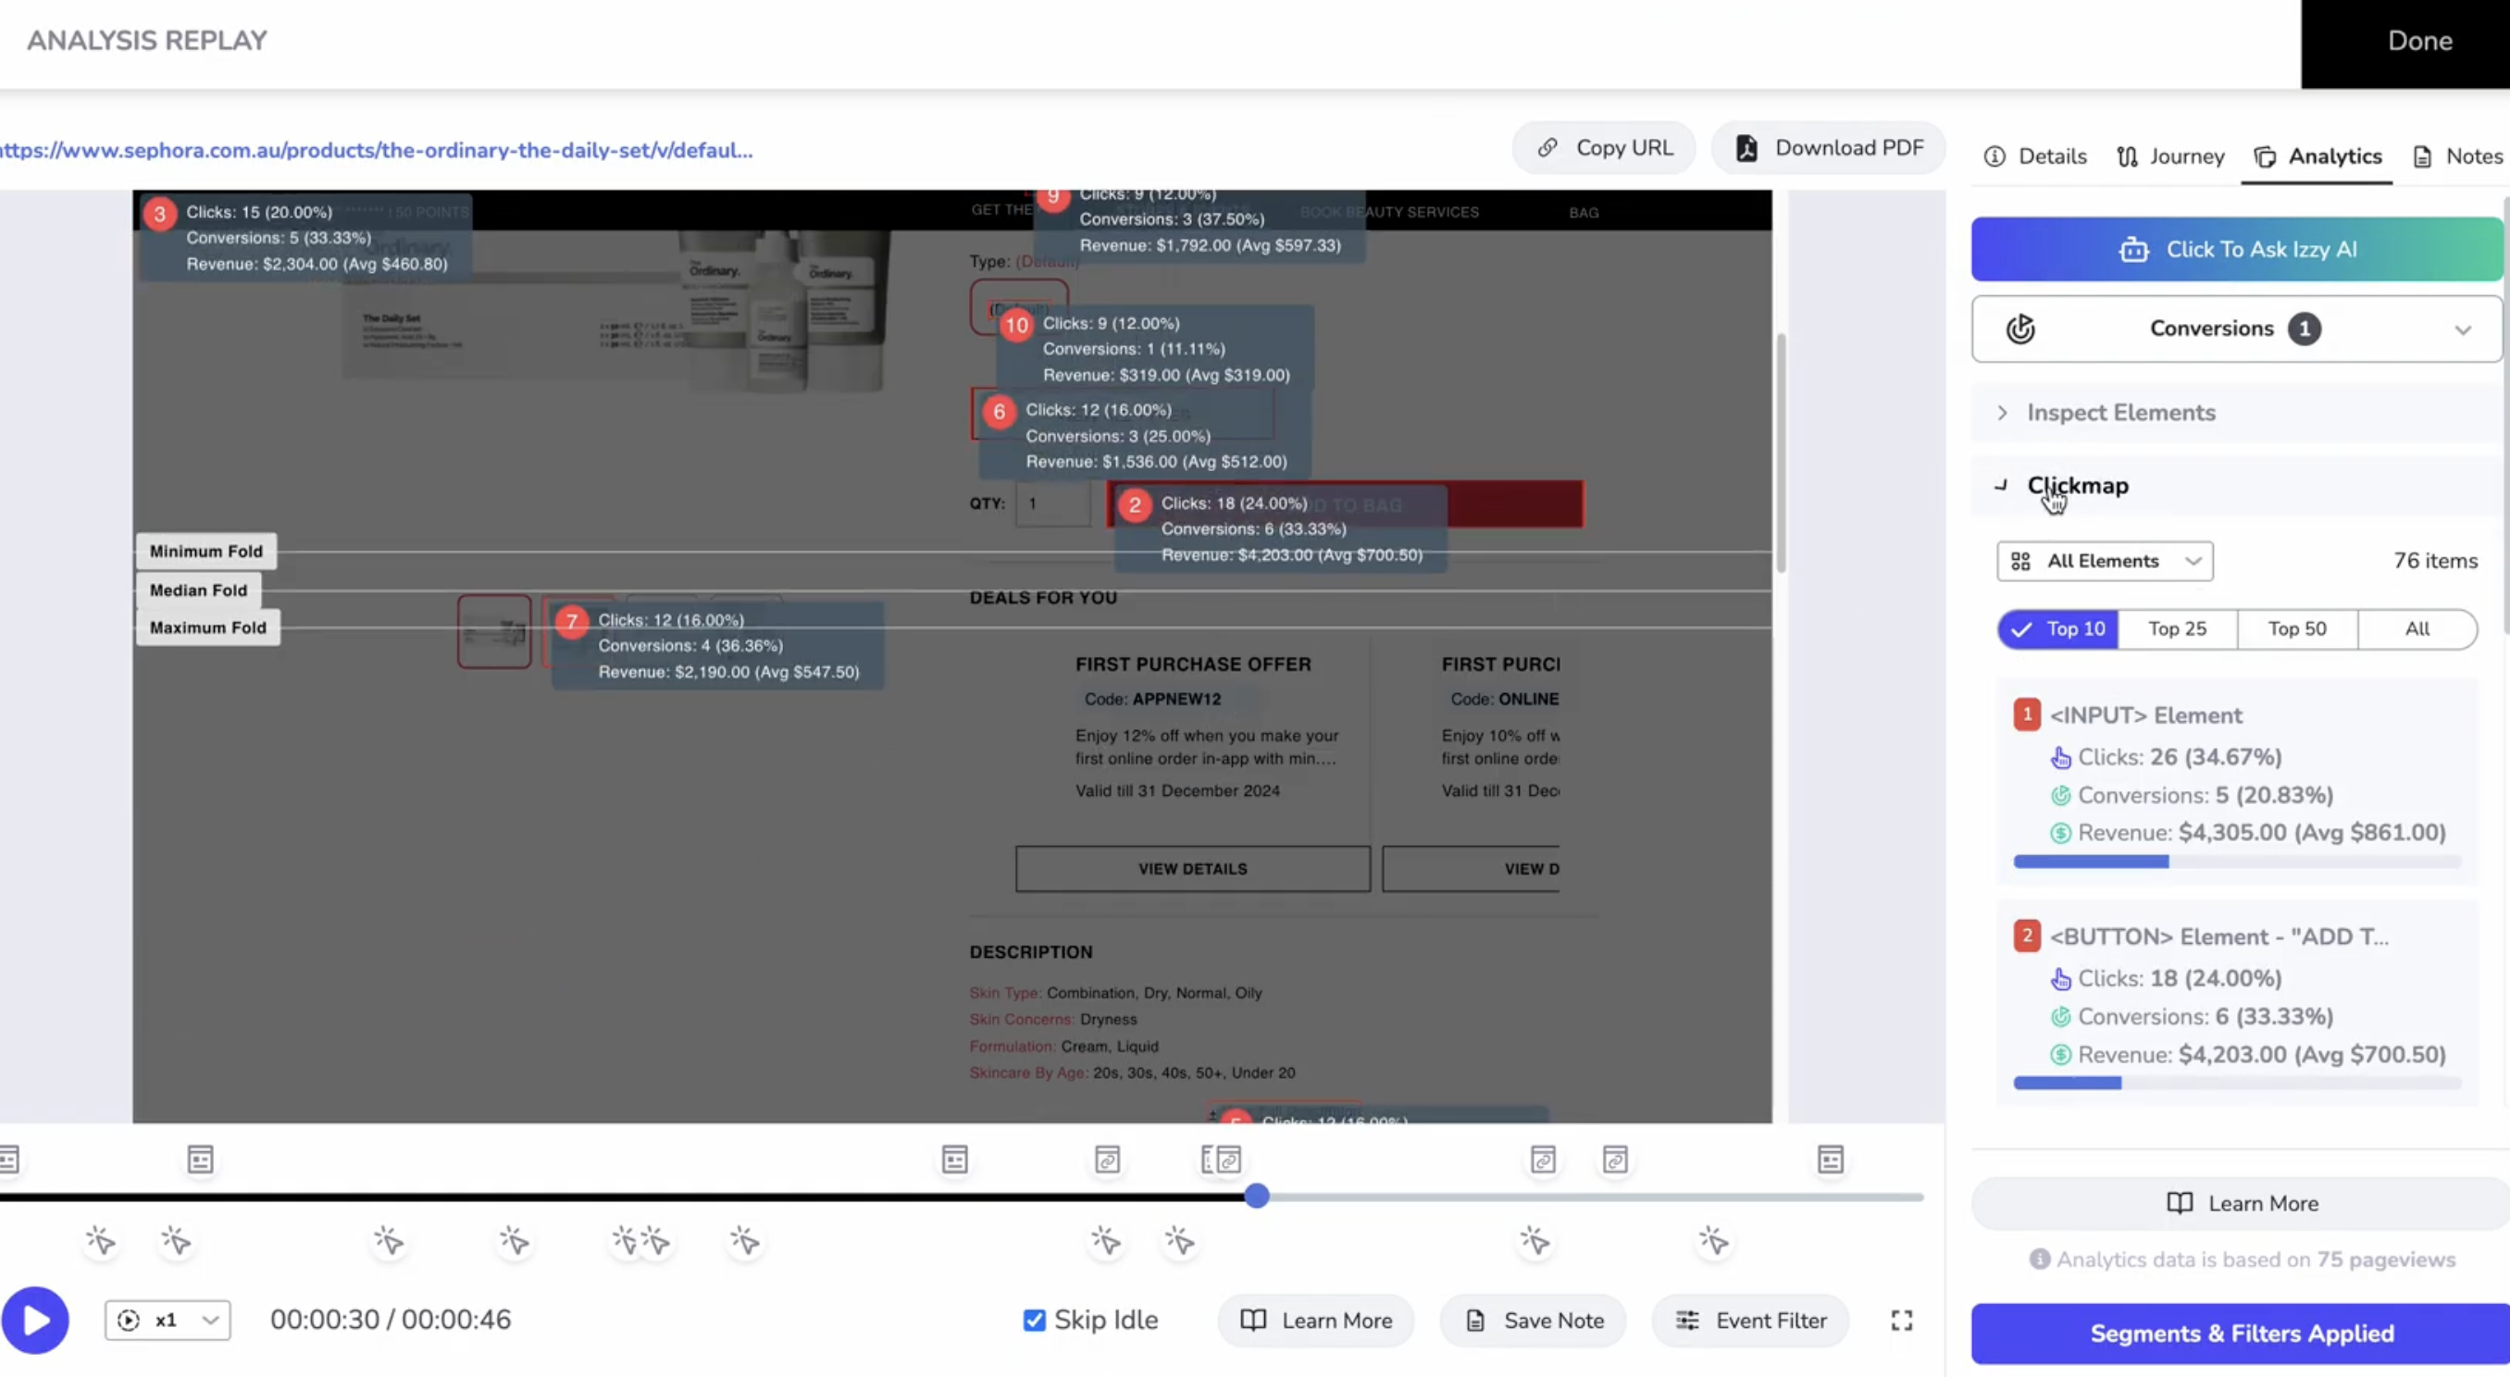Click the Done button
2510x1377 pixels.
[2418, 41]
